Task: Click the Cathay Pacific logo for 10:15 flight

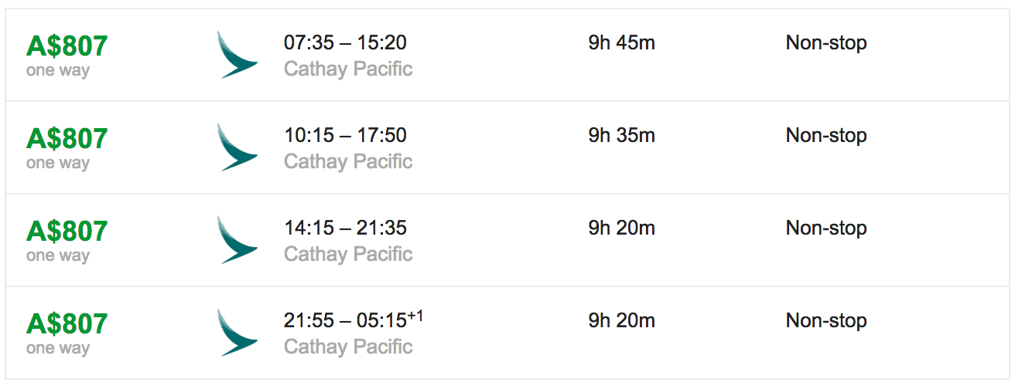Action: 238,147
